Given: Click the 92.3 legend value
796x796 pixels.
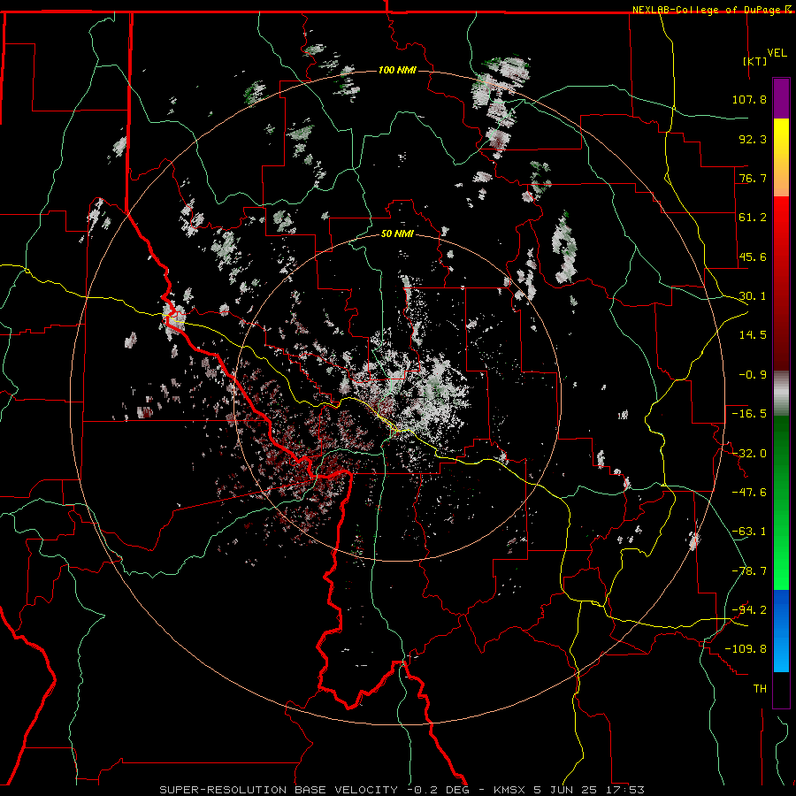Looking at the screenshot, I should pyautogui.click(x=753, y=139).
